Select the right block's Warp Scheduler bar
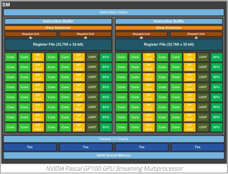Viewport: 228px width, 174px height. coord(169,28)
